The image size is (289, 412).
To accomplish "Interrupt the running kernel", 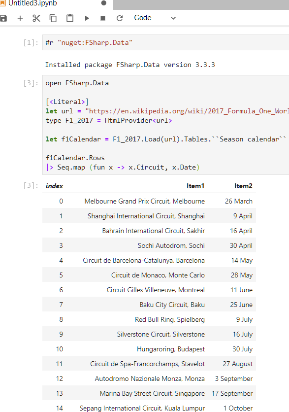I will [103, 18].
